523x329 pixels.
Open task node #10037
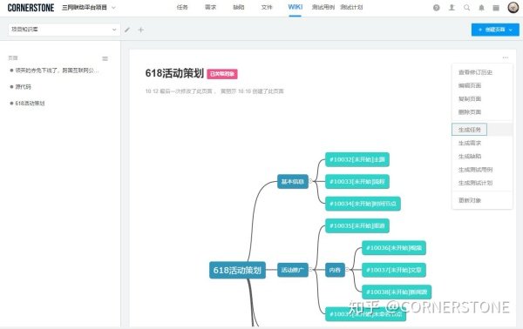pos(394,270)
